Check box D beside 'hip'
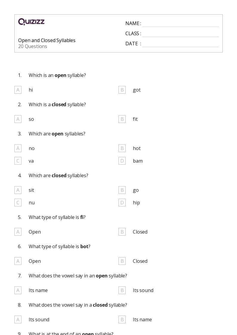Screen dimensions: 237x335 (x=122, y=203)
